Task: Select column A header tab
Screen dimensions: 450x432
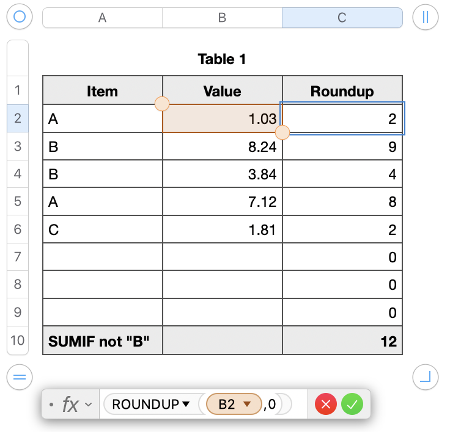Action: 102,18
